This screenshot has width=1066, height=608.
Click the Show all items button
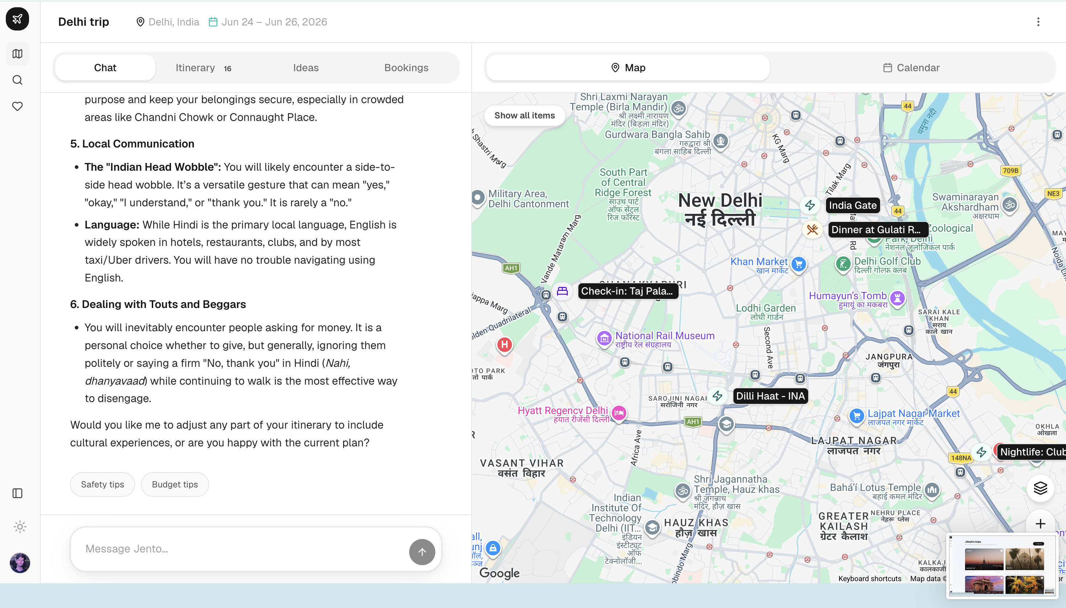(x=525, y=115)
